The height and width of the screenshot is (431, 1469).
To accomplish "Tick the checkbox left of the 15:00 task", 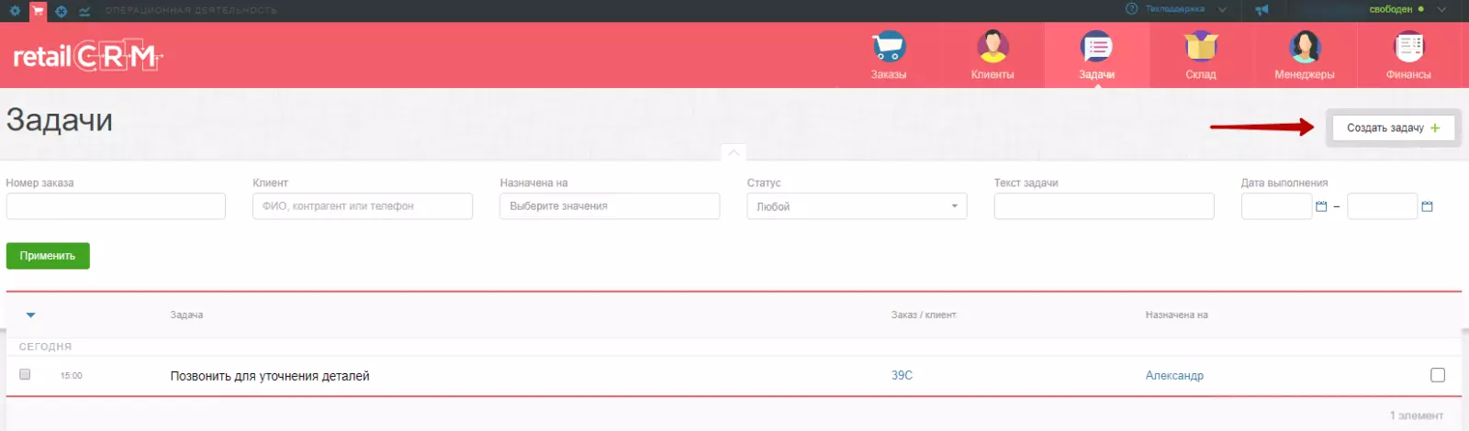I will [25, 374].
